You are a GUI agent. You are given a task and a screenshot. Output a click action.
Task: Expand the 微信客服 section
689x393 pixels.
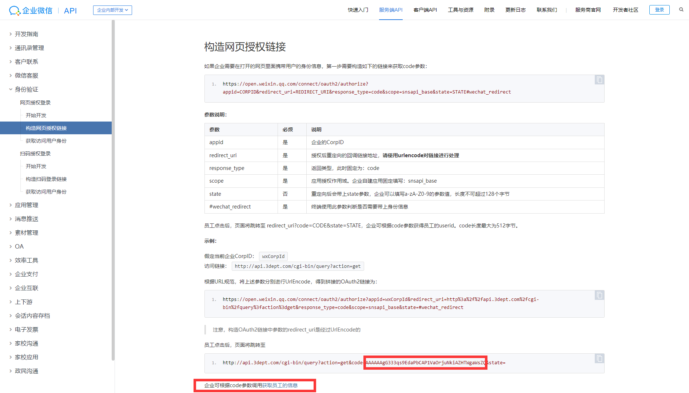pos(26,75)
